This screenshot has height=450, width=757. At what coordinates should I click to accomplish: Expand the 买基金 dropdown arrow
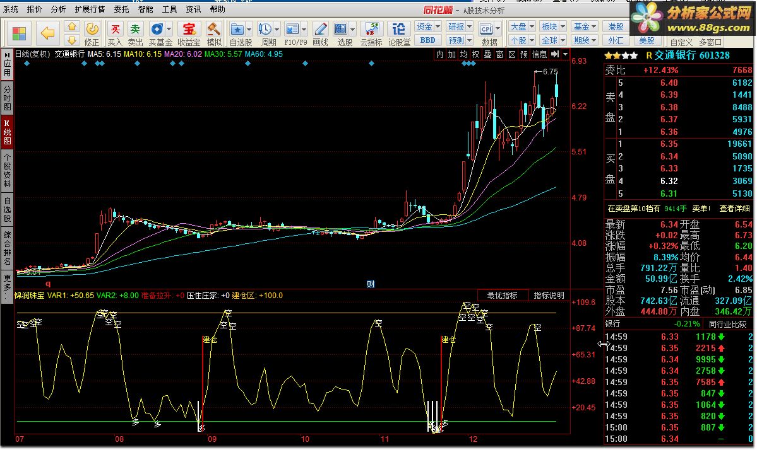169,29
